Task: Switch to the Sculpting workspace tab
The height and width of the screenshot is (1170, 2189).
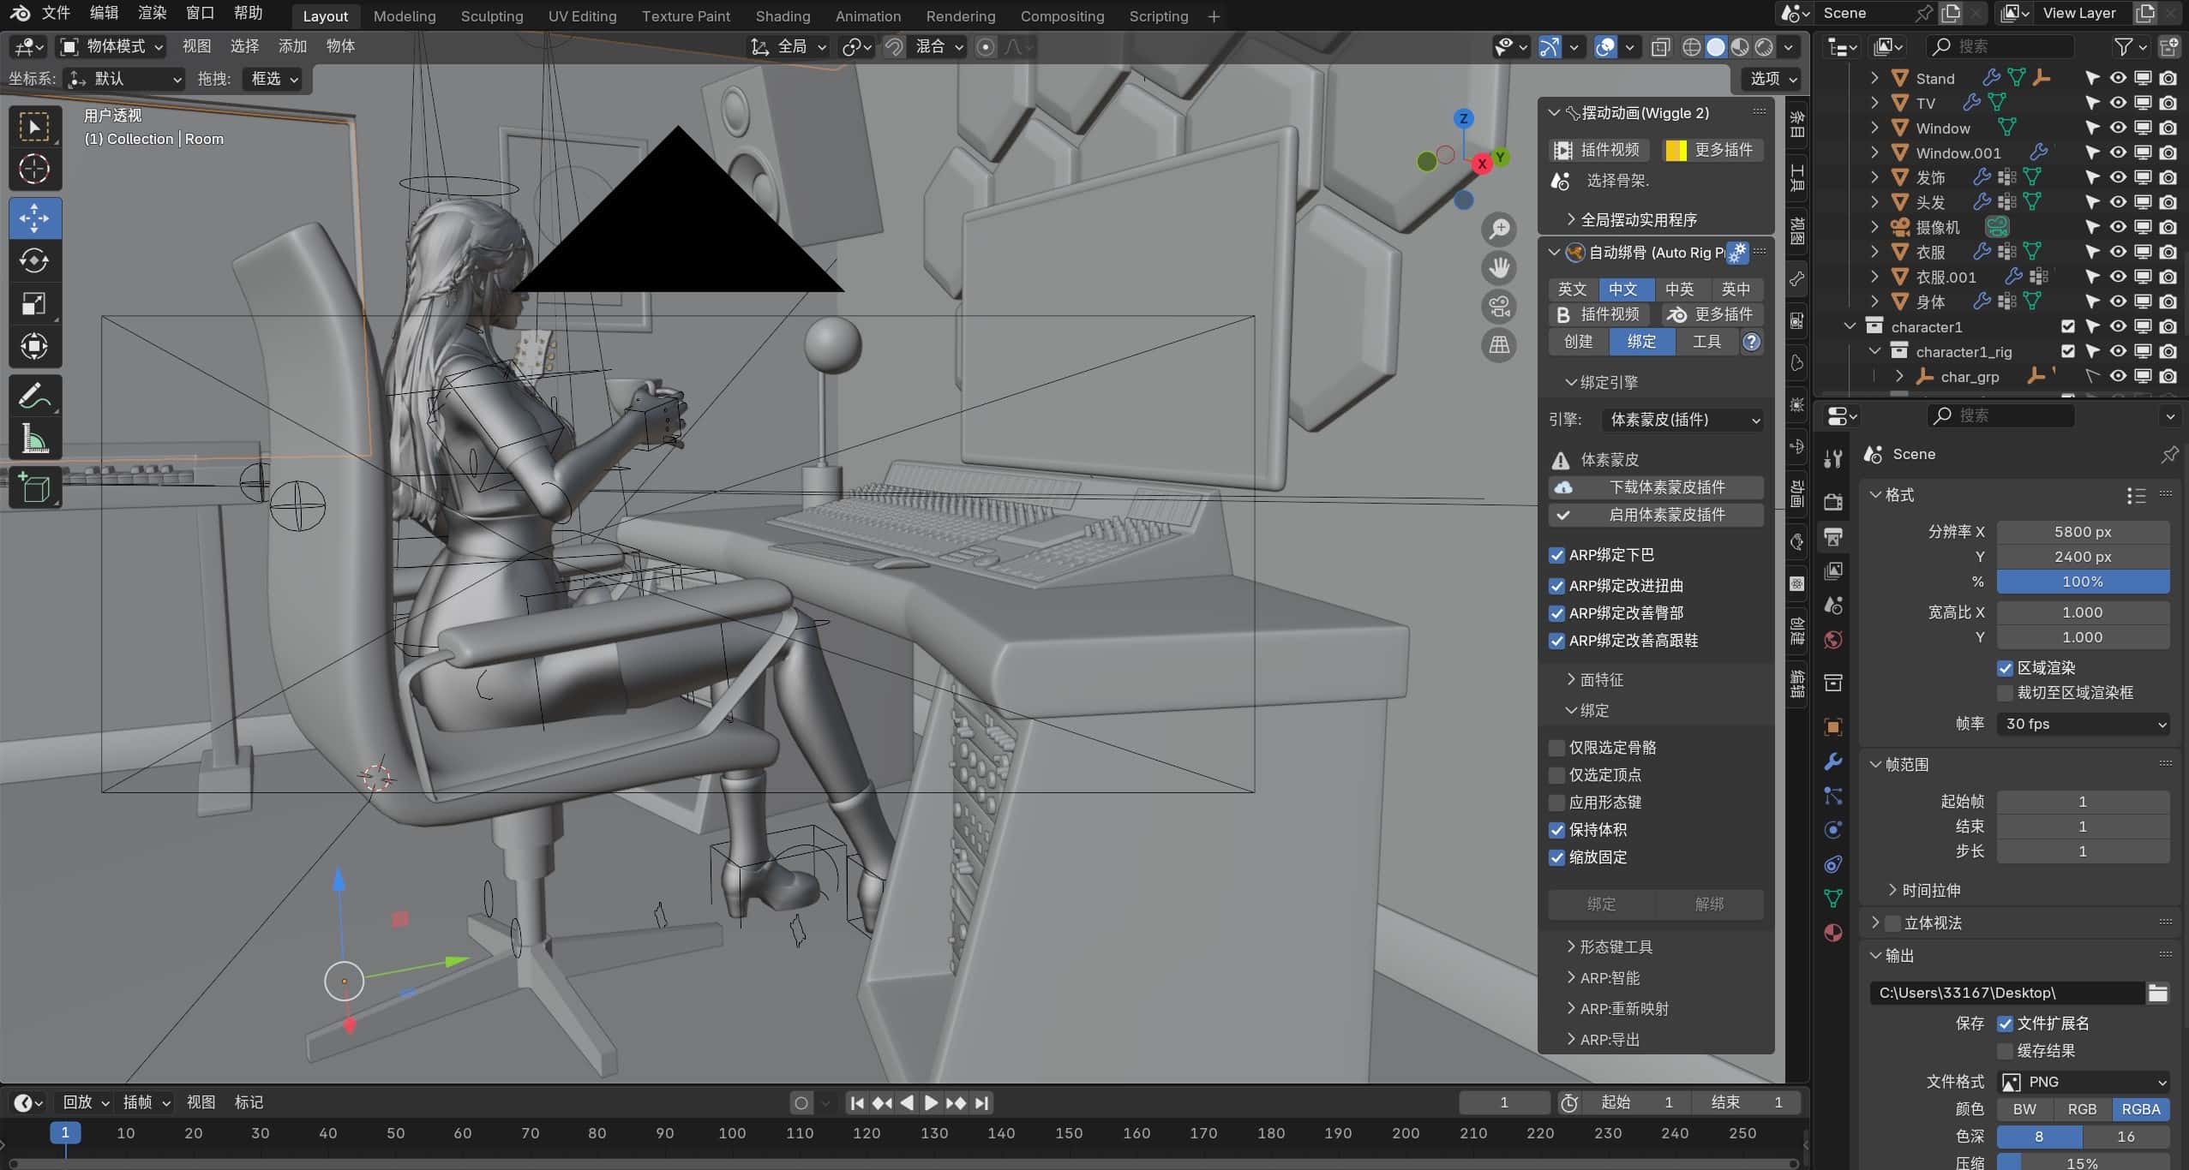Action: coord(492,16)
